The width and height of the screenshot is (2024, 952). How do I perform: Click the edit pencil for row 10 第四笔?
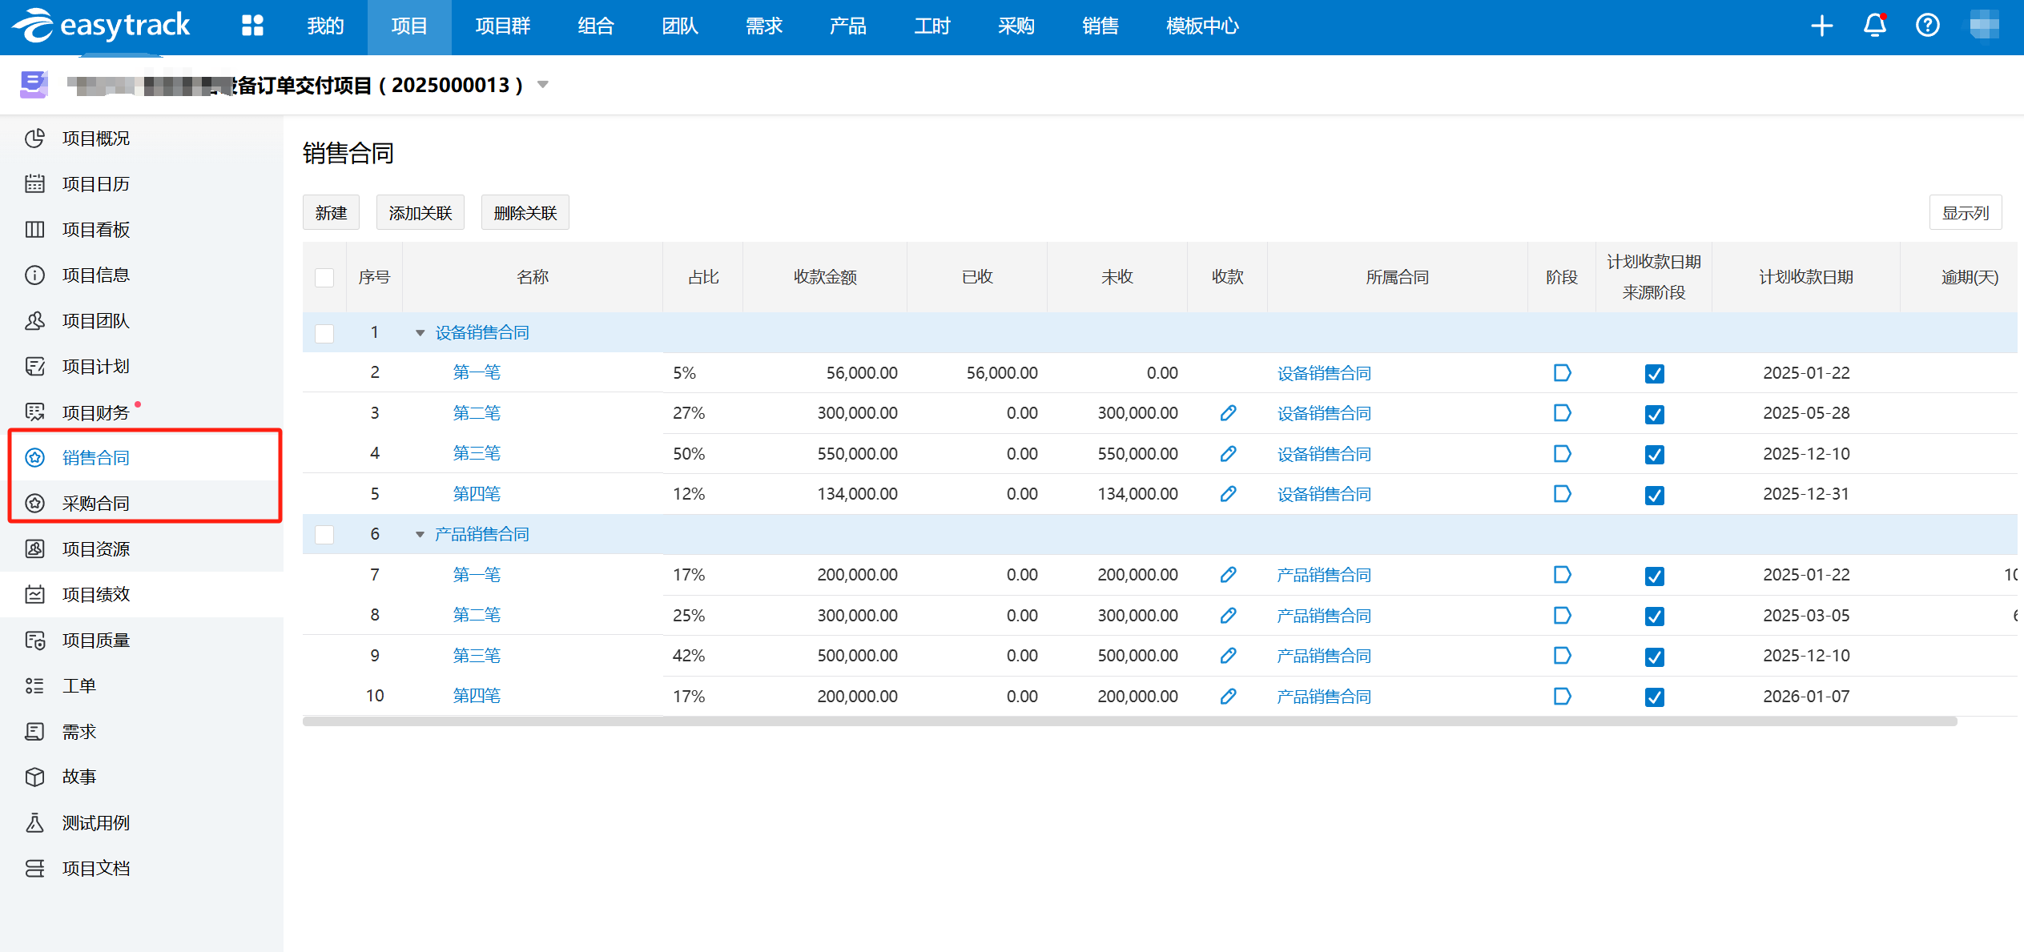[1228, 697]
